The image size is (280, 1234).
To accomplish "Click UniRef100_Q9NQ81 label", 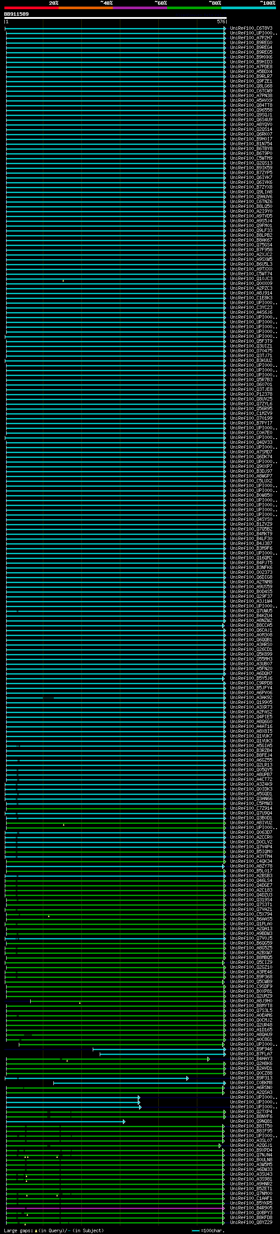I will [x=251, y=1121].
